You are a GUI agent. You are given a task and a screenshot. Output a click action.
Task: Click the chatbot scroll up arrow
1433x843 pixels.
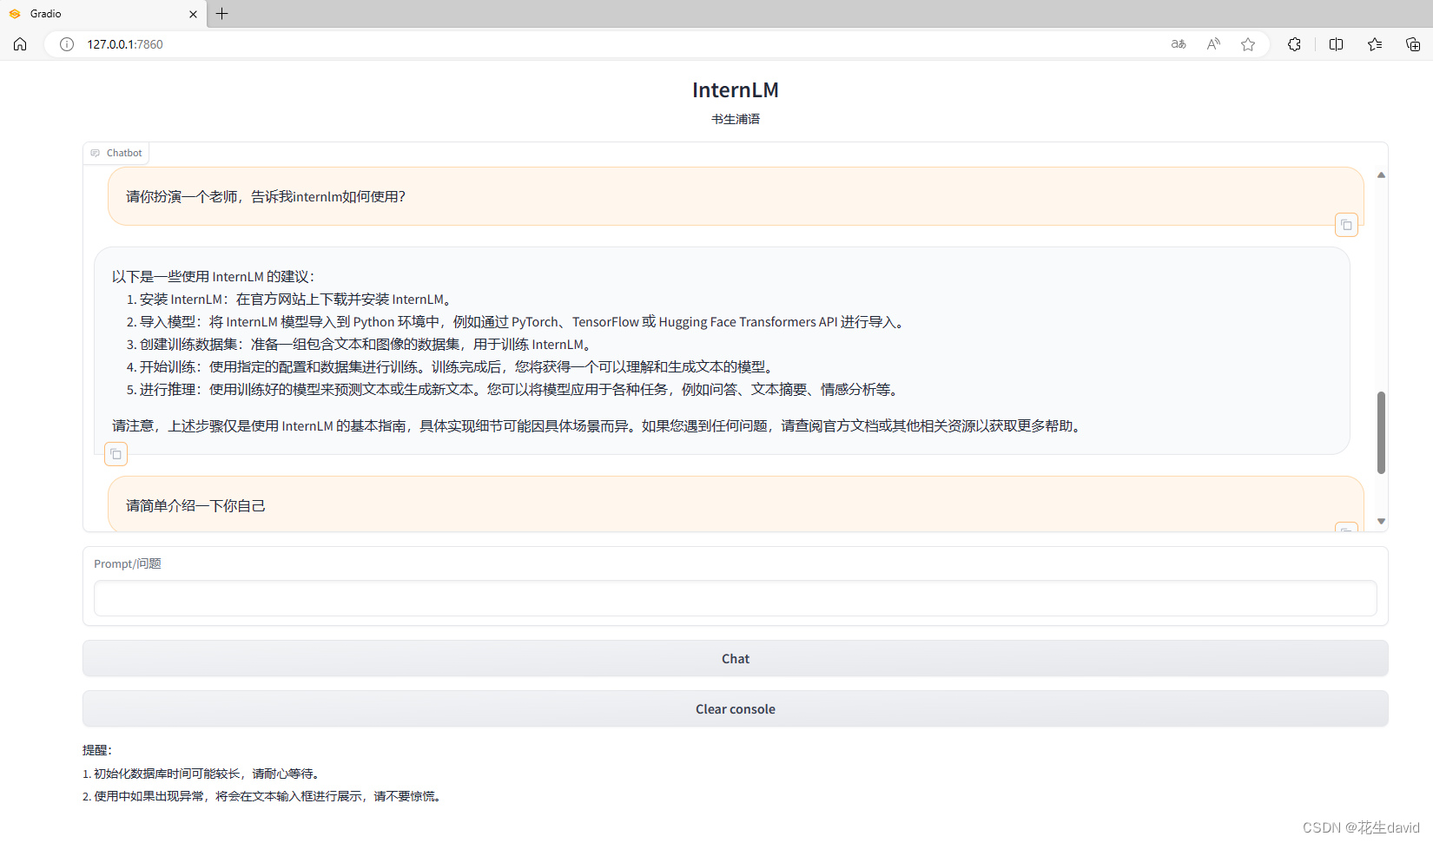[1381, 175]
